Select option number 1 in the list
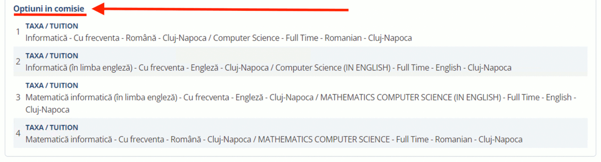Image resolution: width=601 pixels, height=162 pixels. pos(300,32)
